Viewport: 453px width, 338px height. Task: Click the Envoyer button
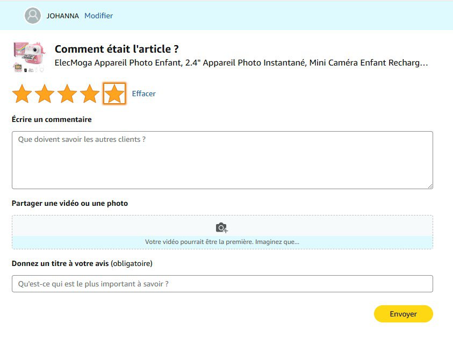pos(404,314)
